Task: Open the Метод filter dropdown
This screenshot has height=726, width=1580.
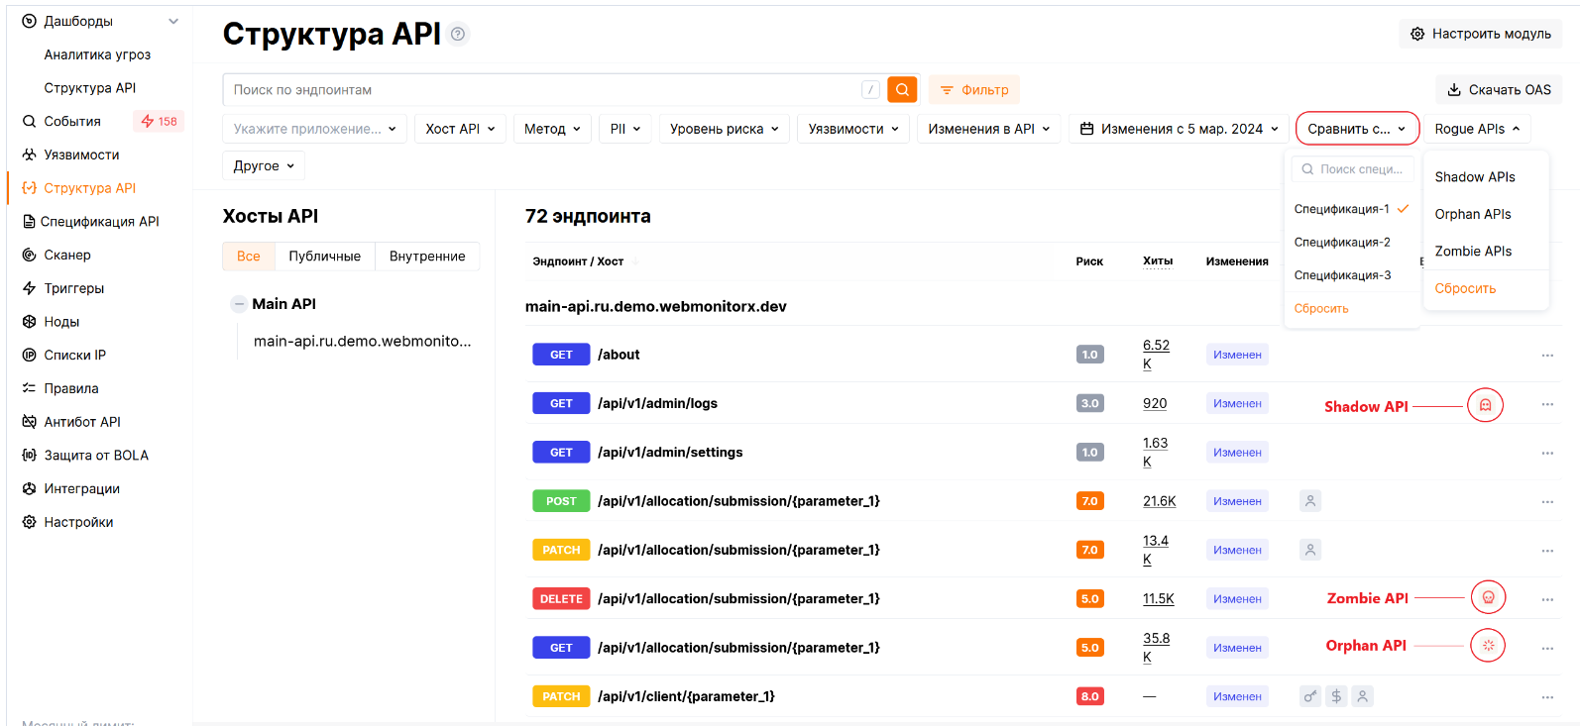Action: point(552,129)
